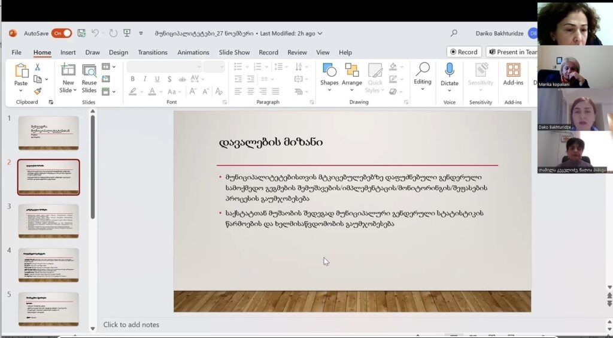Click the search magnifier in title bar
Viewport: 613px width, 338px height.
coord(454,34)
